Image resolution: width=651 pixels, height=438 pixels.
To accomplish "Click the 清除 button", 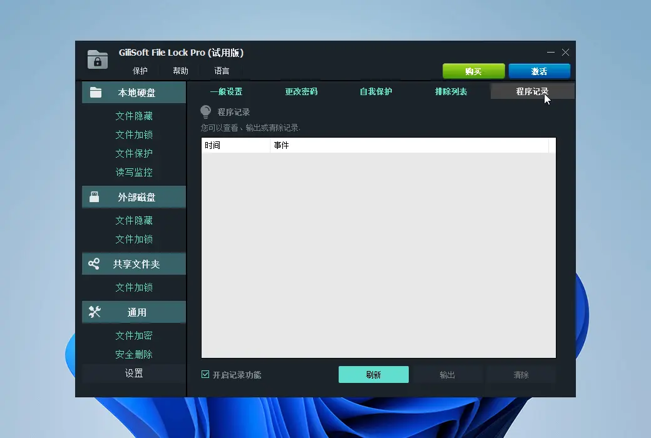I will (521, 375).
